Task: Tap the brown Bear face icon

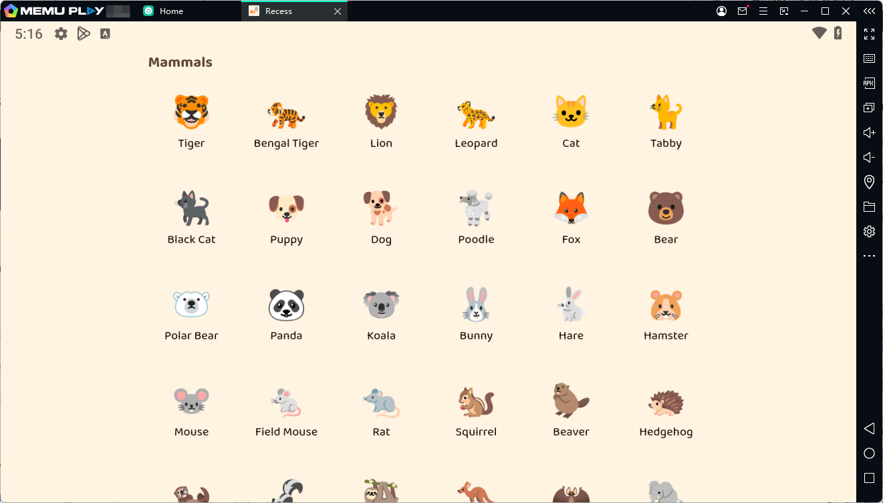Action: [x=666, y=208]
